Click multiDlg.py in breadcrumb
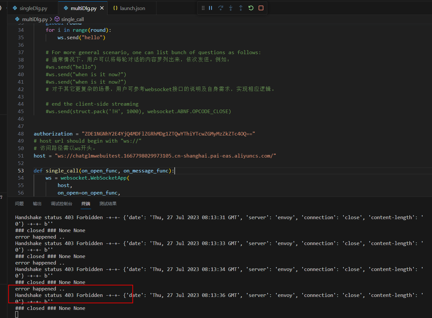Viewport: 432px width, 318px height. 35,19
